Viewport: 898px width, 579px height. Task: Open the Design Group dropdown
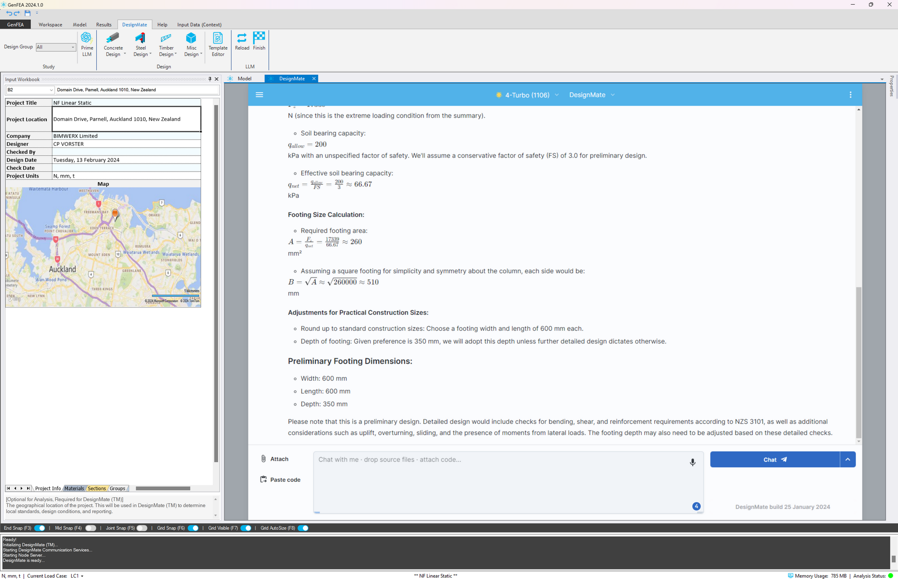coord(56,47)
